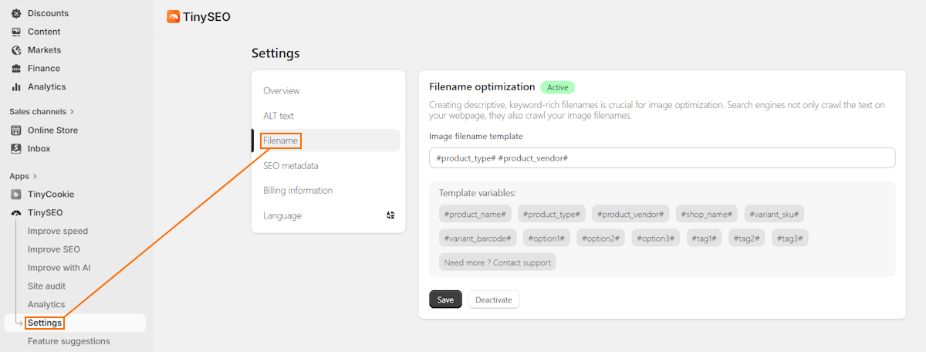The width and height of the screenshot is (926, 352).
Task: Click Need more ? Contact support
Action: [498, 262]
